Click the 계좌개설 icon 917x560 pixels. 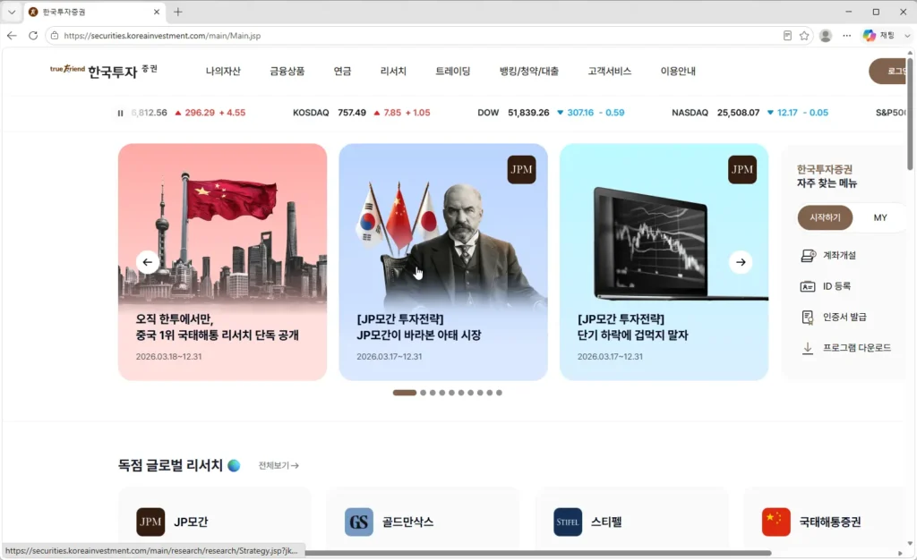(x=808, y=255)
